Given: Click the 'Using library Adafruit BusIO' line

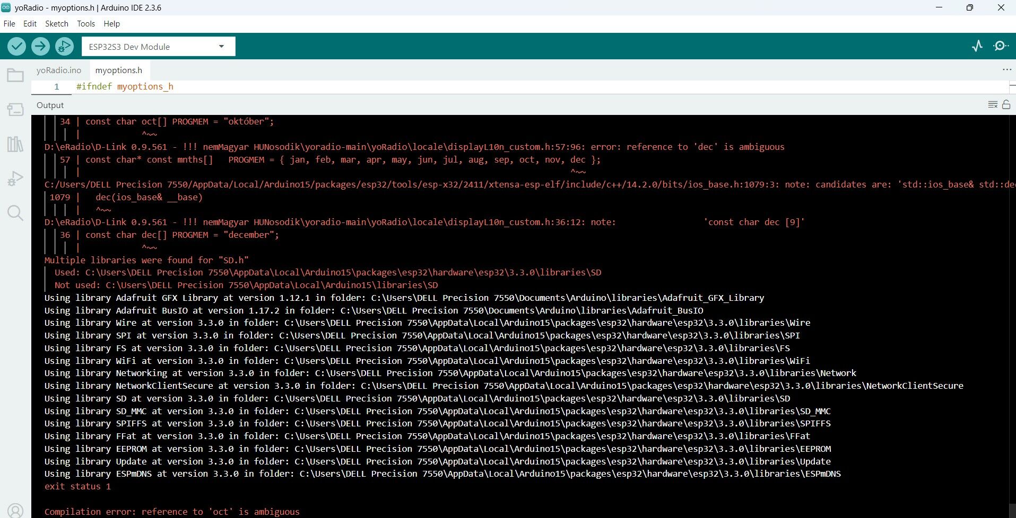Looking at the screenshot, I should [x=374, y=310].
